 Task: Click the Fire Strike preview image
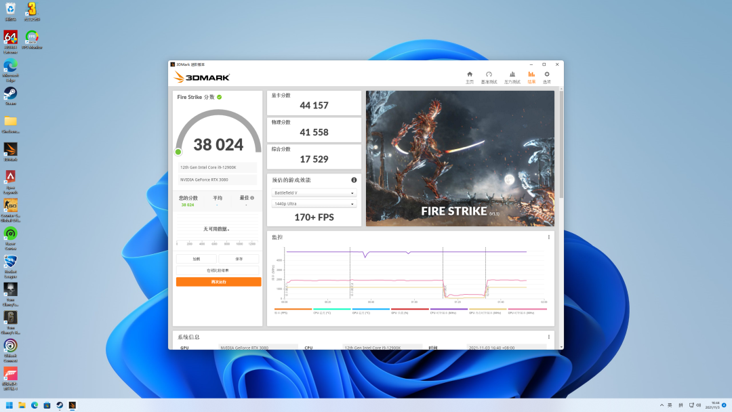tap(460, 159)
